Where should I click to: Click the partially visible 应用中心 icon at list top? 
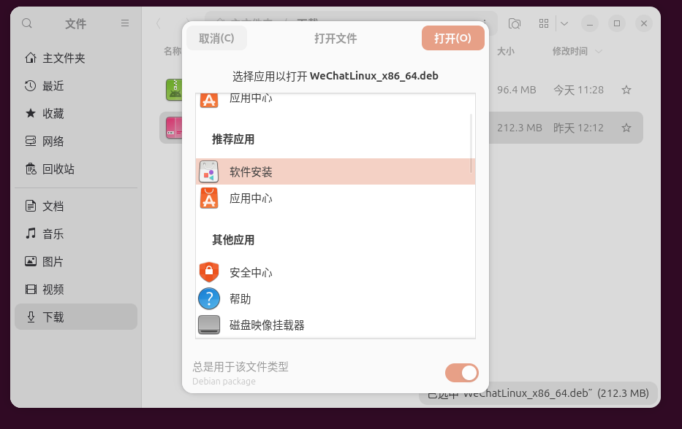point(209,101)
